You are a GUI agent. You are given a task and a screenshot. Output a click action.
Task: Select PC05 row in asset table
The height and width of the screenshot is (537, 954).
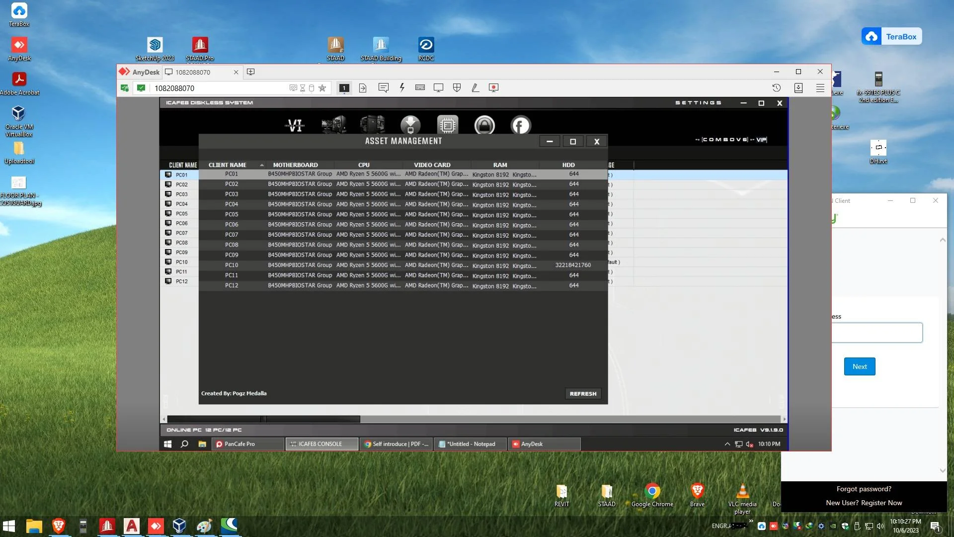pyautogui.click(x=403, y=214)
